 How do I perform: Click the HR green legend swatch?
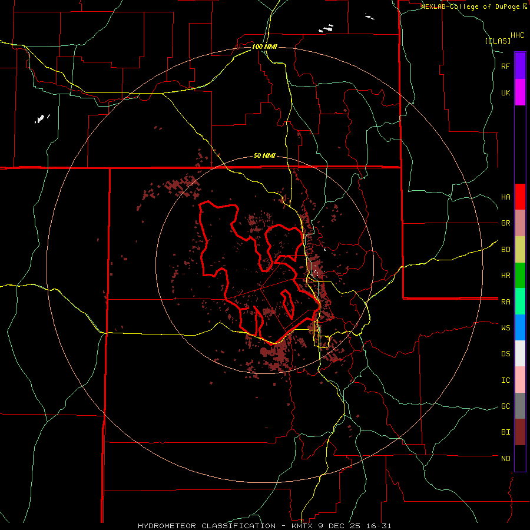pyautogui.click(x=520, y=276)
